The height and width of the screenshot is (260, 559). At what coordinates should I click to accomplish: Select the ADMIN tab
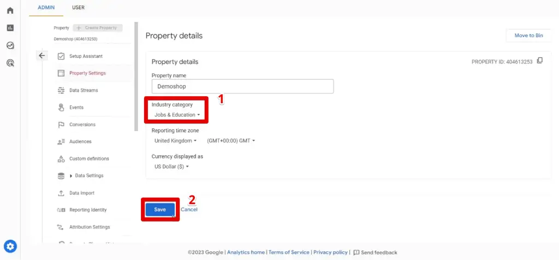[x=46, y=8]
